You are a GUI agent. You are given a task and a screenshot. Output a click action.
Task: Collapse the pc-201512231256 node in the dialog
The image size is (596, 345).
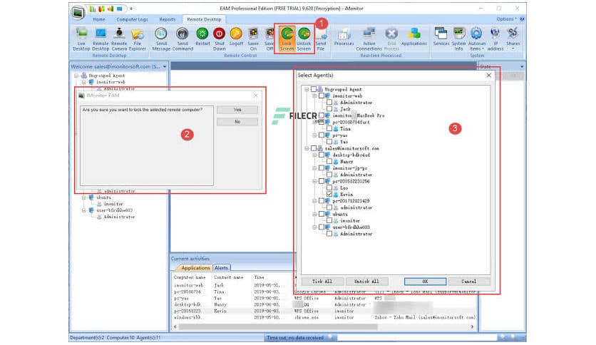point(314,181)
